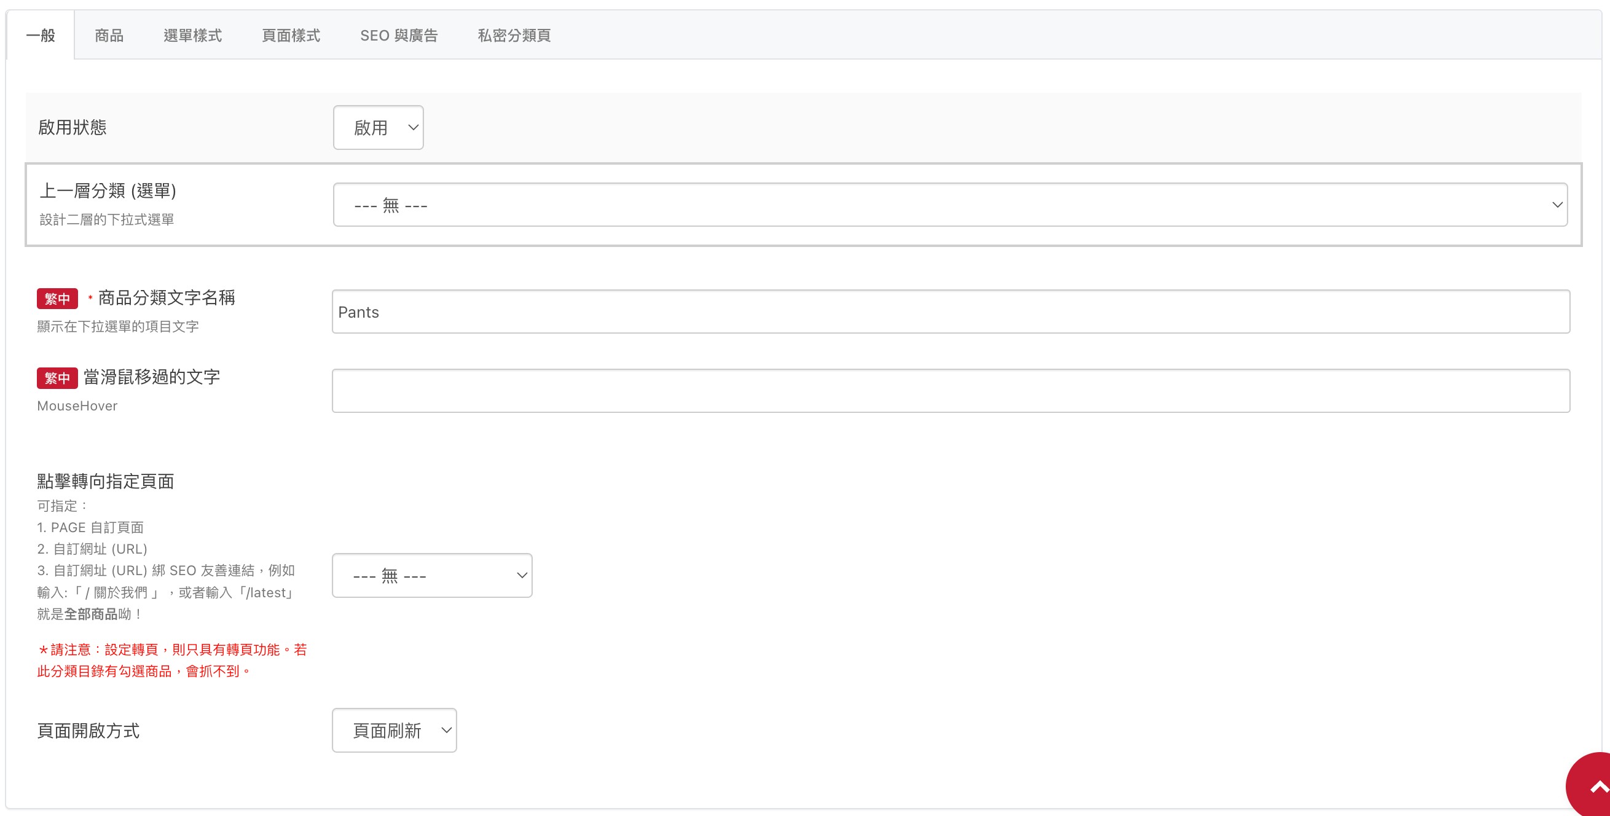Go to the 頁面樣式 tab
1610x816 pixels.
click(x=291, y=36)
